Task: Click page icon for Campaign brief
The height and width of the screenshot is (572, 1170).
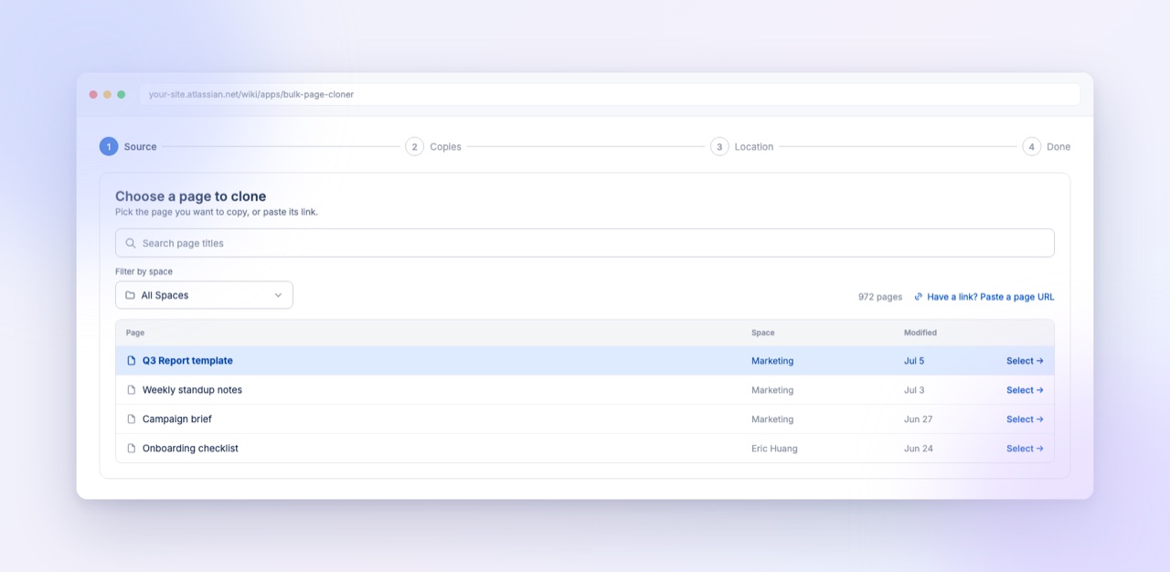Action: coord(132,419)
